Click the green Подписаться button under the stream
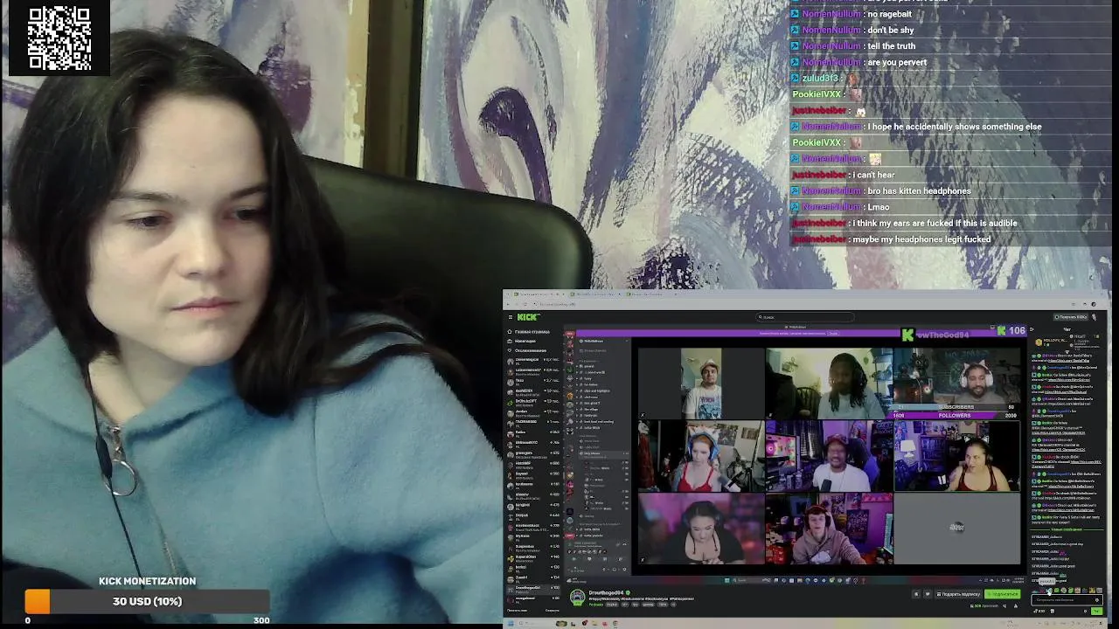The height and width of the screenshot is (629, 1119). (x=1003, y=594)
